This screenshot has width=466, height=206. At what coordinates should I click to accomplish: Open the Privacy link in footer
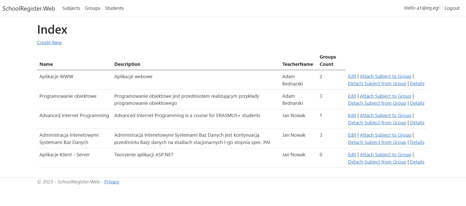112,182
